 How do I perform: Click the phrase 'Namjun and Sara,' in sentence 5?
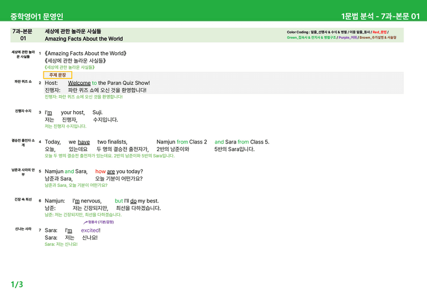[66, 171]
